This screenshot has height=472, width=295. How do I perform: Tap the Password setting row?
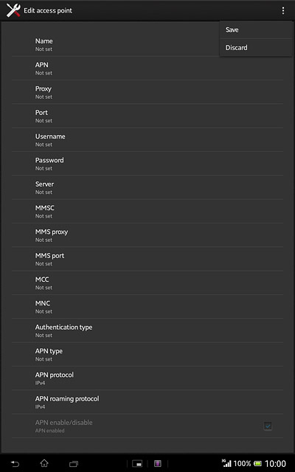[147, 164]
